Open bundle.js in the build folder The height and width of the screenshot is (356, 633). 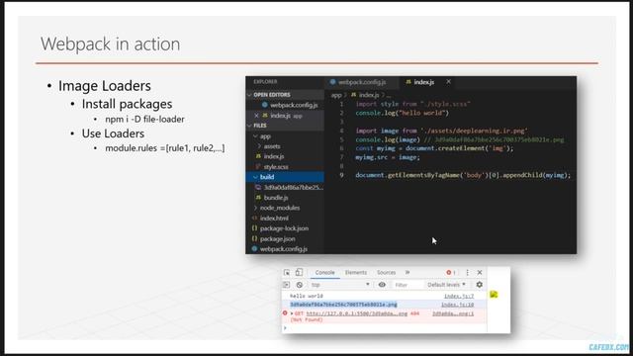pyautogui.click(x=275, y=198)
